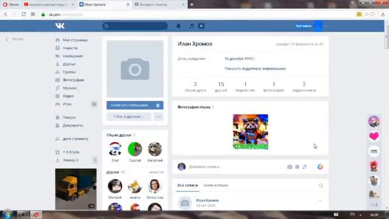Open Документы in left menu
The image size is (389, 219).
tap(73, 125)
